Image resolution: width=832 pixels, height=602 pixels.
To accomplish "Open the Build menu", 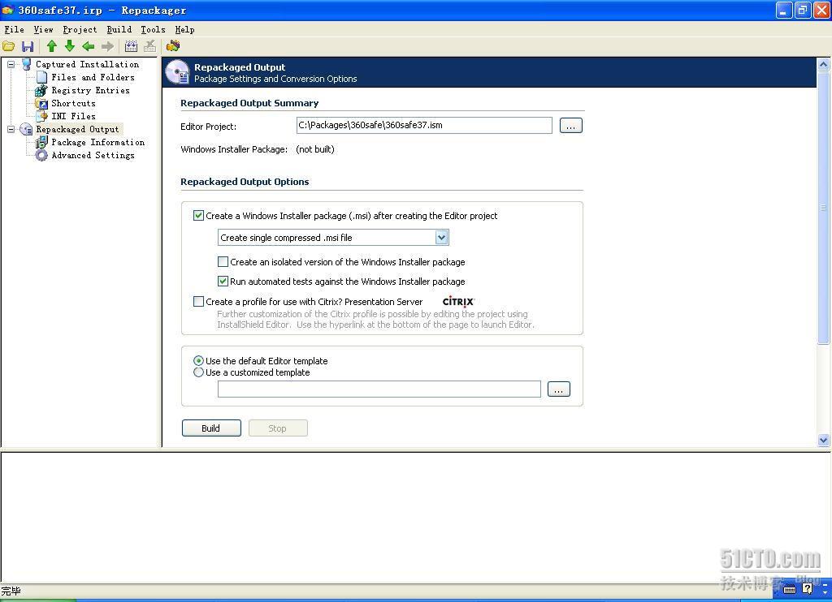I will pyautogui.click(x=119, y=29).
